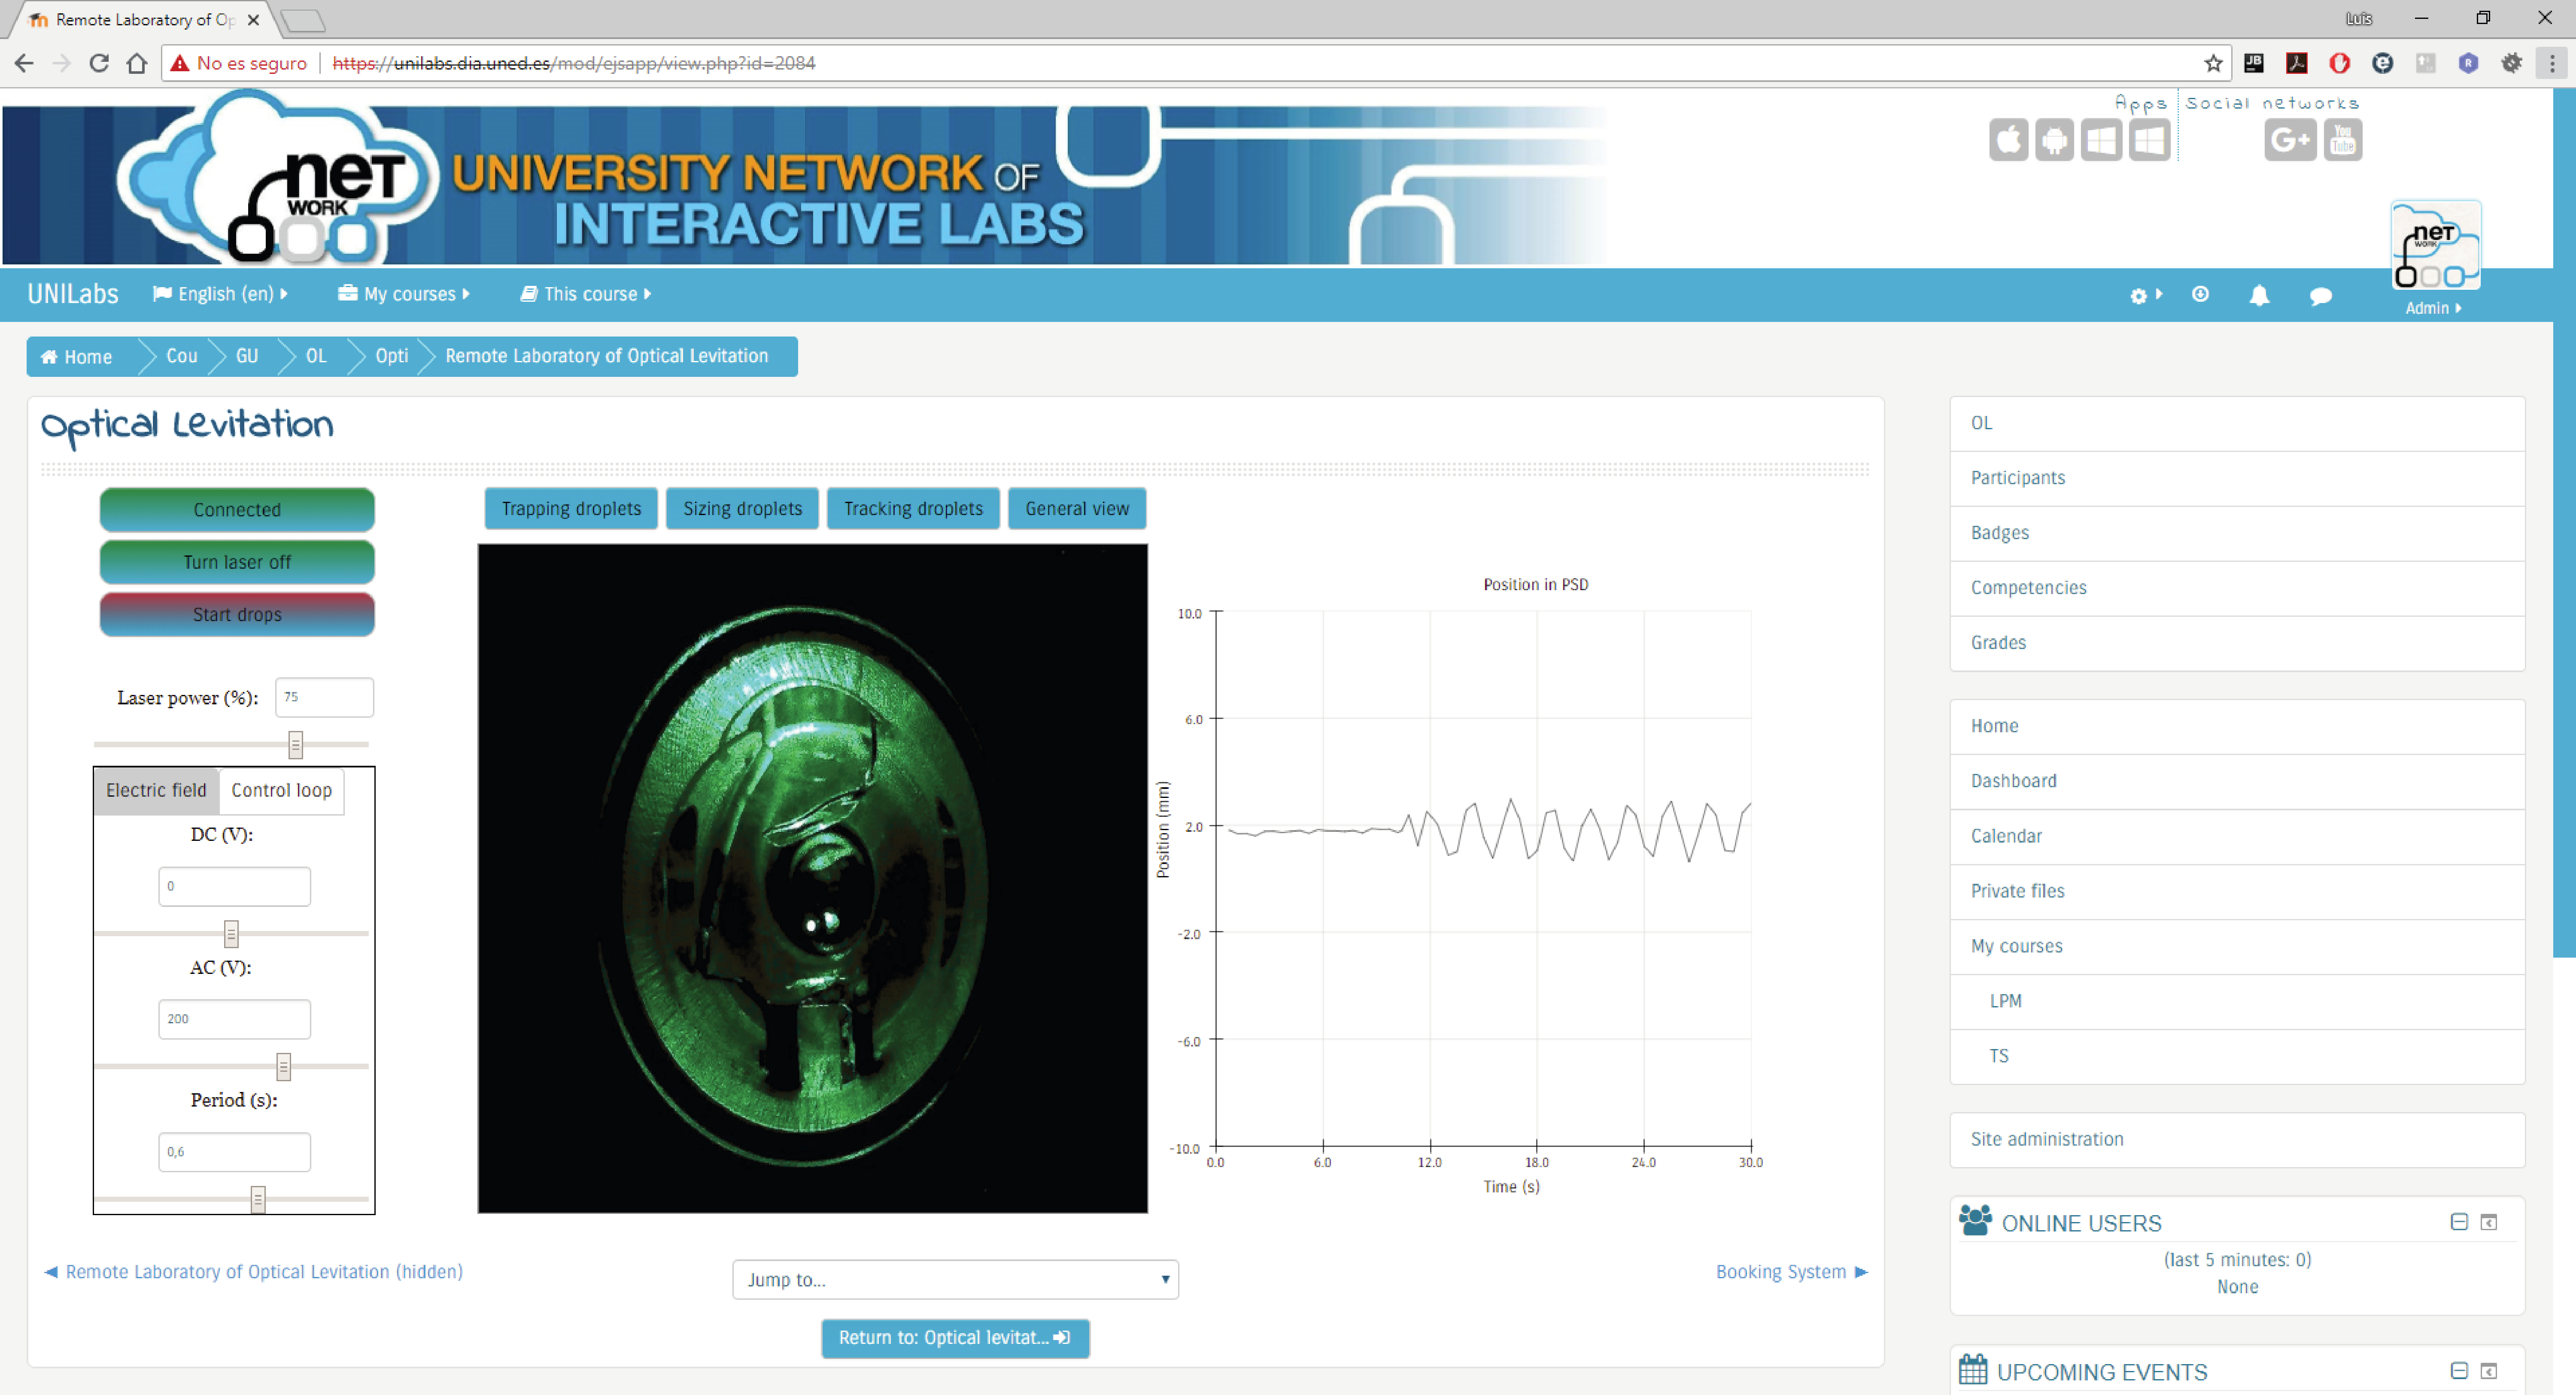Open the messages speech bubble icon
The height and width of the screenshot is (1395, 2576).
pos(2320,296)
